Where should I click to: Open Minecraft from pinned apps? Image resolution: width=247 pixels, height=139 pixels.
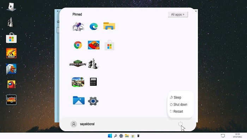tap(78, 64)
